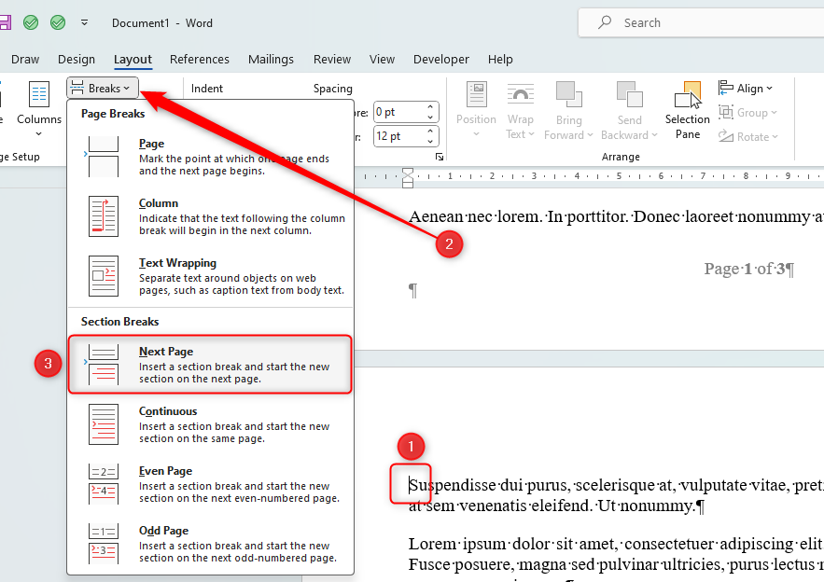The height and width of the screenshot is (582, 824).
Task: Click the Continuous section break icon
Action: [x=104, y=424]
